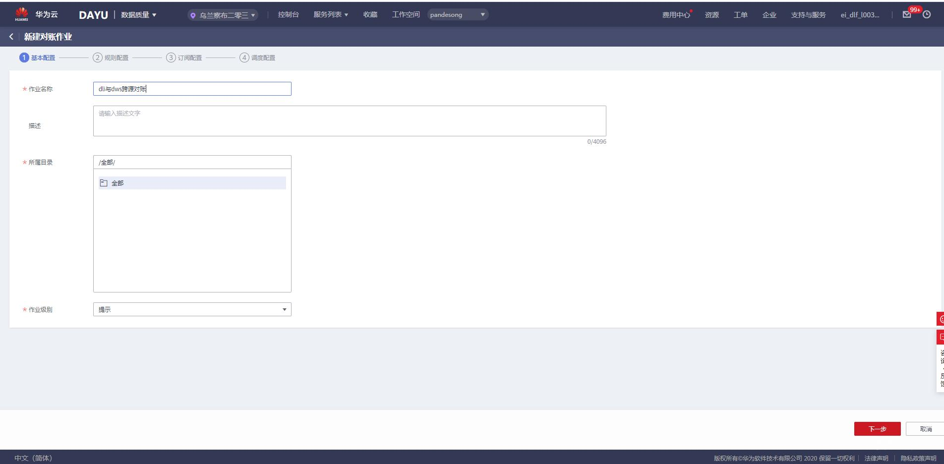
Task: Click the 中文（简体）language selector
Action: click(33, 458)
